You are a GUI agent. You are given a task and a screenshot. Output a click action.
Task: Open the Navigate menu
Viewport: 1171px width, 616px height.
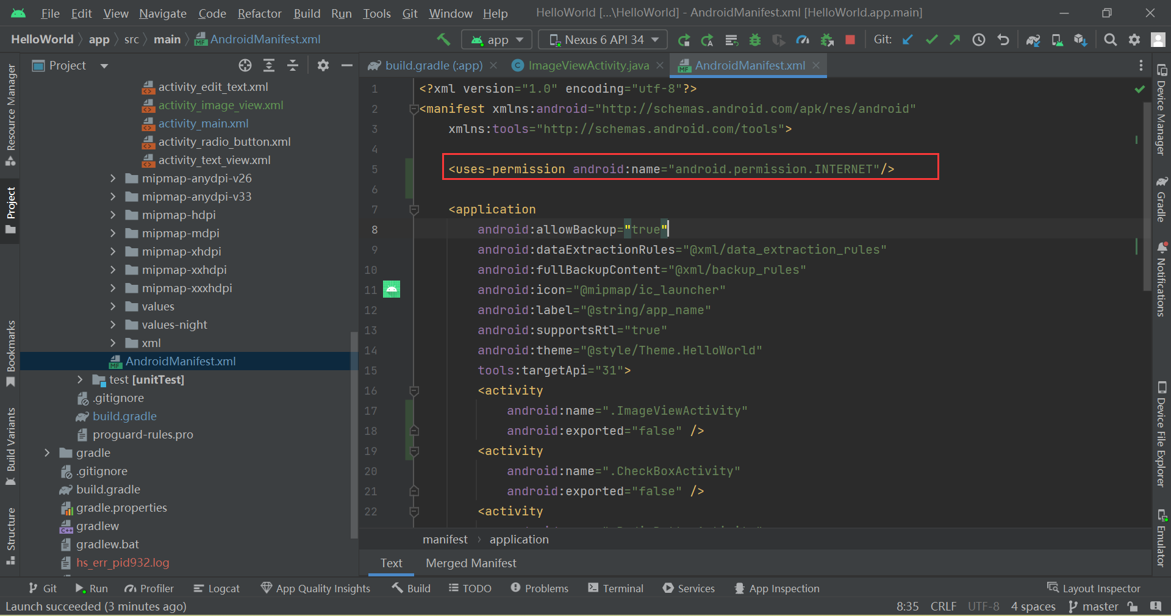163,13
